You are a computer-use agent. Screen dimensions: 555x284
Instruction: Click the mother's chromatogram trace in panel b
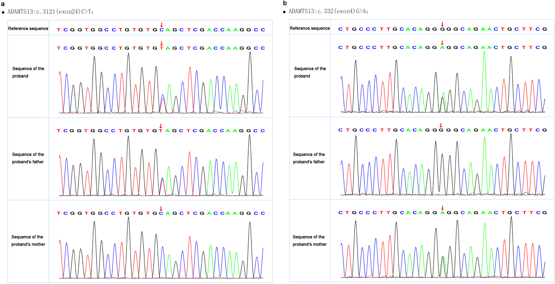(x=443, y=247)
